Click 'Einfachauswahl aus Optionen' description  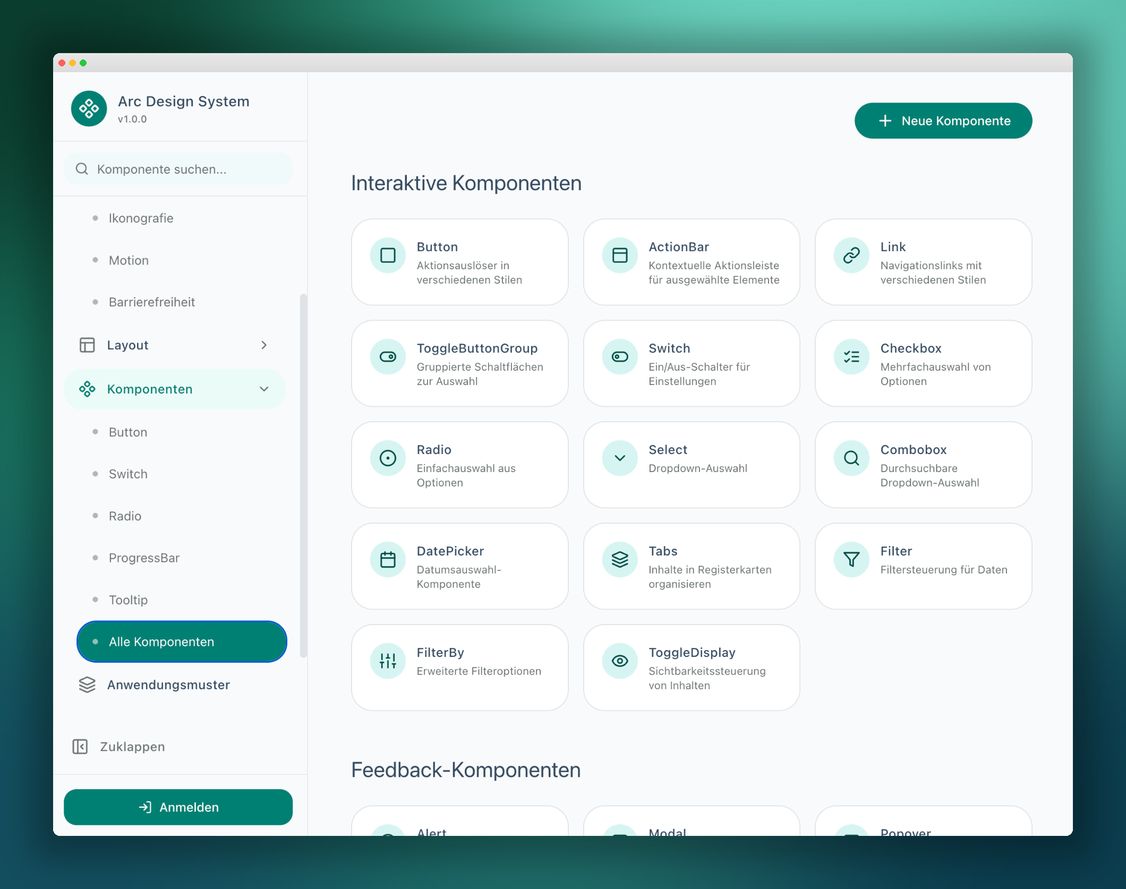(x=466, y=475)
